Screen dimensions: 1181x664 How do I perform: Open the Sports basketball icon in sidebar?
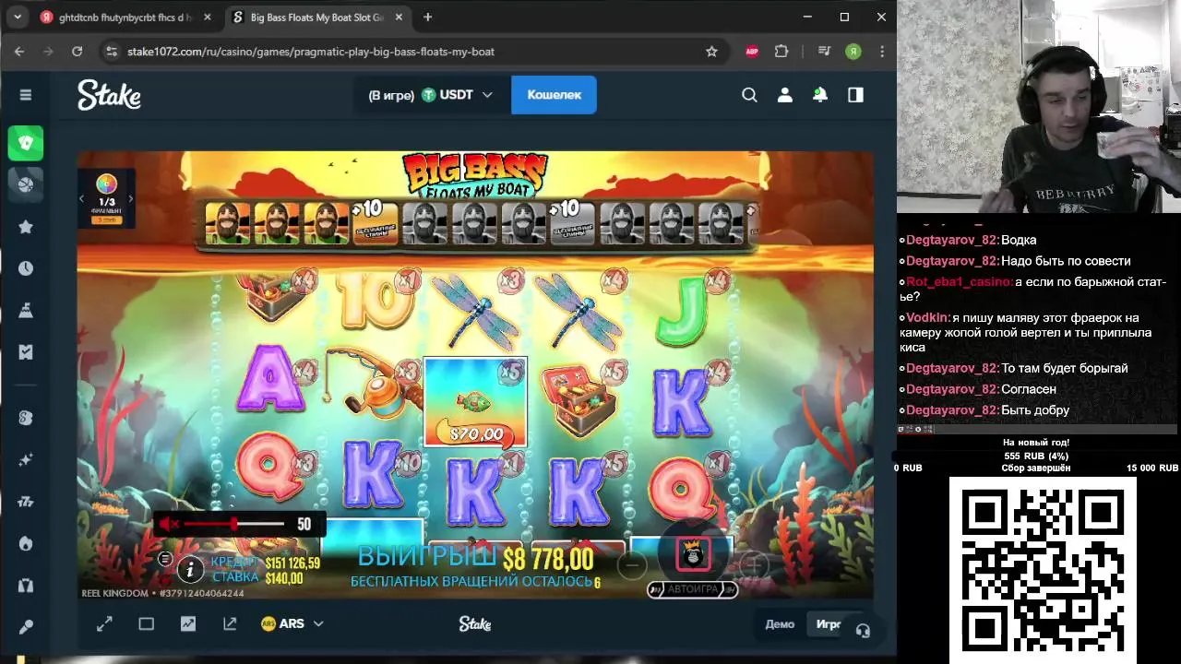pyautogui.click(x=26, y=184)
